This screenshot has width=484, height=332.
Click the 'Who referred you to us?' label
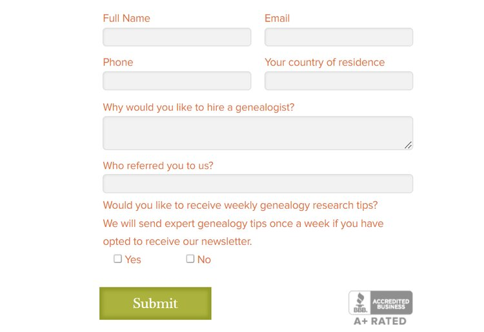click(x=158, y=166)
